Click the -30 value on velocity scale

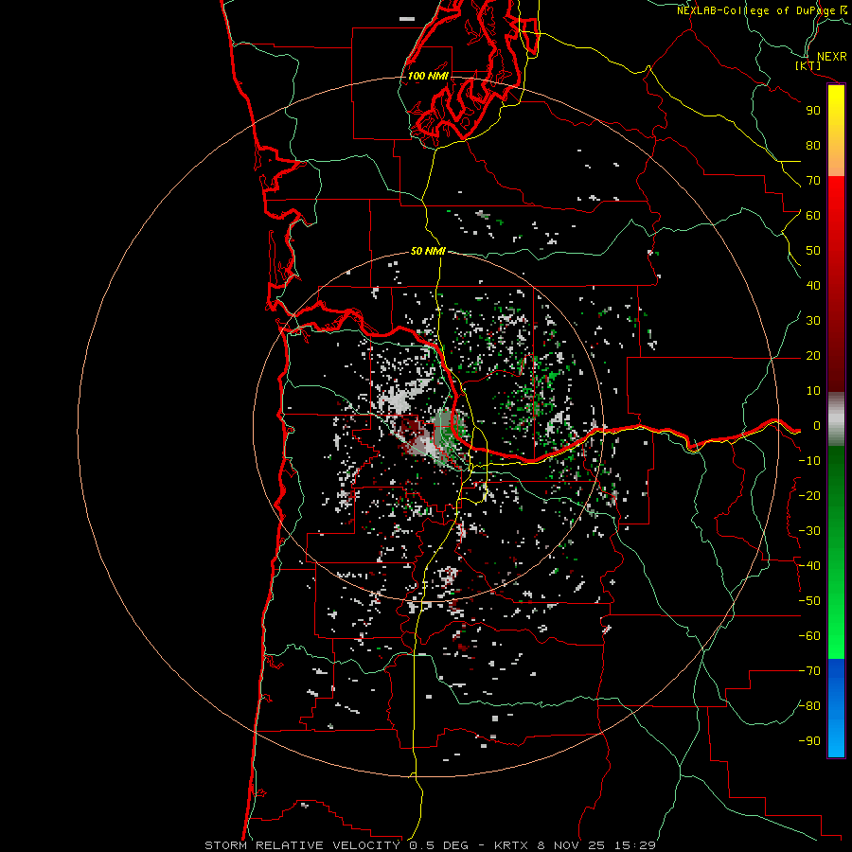[809, 531]
